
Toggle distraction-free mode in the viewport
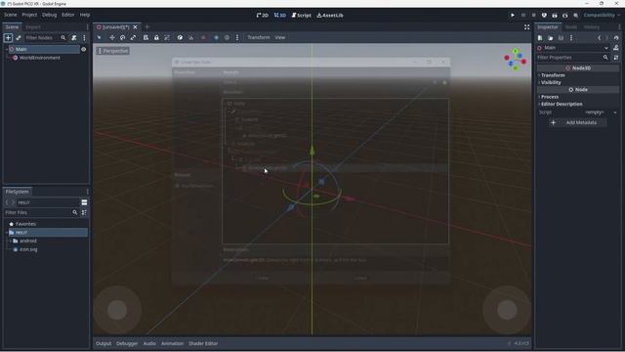pyautogui.click(x=526, y=27)
